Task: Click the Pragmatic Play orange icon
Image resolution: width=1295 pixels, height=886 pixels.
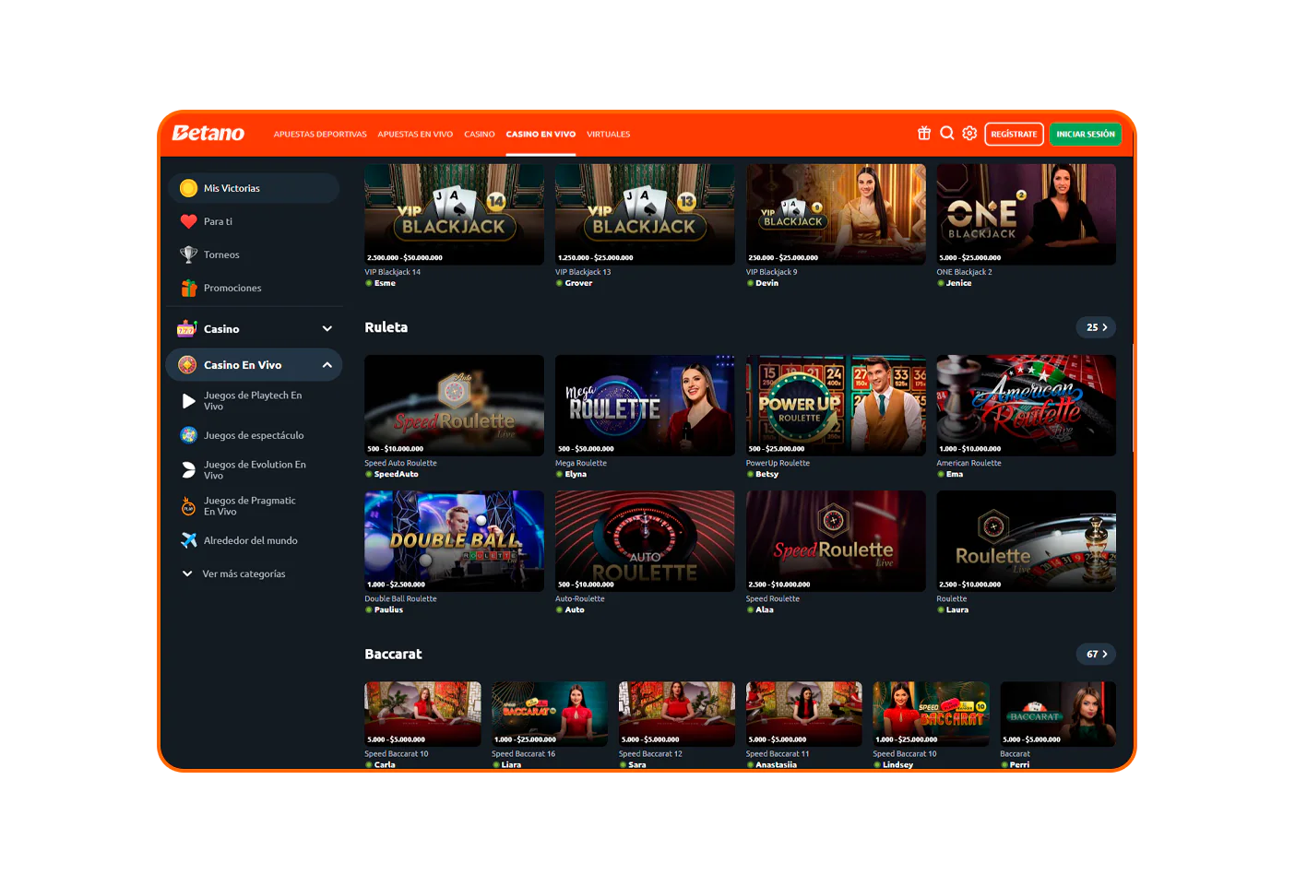Action: (x=188, y=506)
